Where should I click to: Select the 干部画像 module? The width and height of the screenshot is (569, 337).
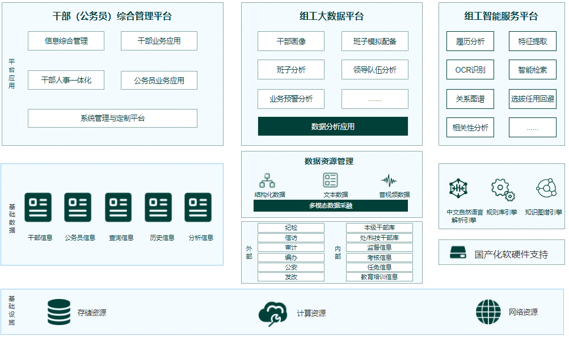pyautogui.click(x=291, y=41)
